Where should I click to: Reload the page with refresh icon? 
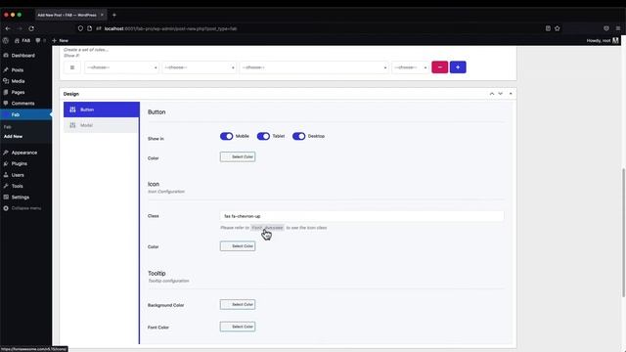[x=31, y=28]
